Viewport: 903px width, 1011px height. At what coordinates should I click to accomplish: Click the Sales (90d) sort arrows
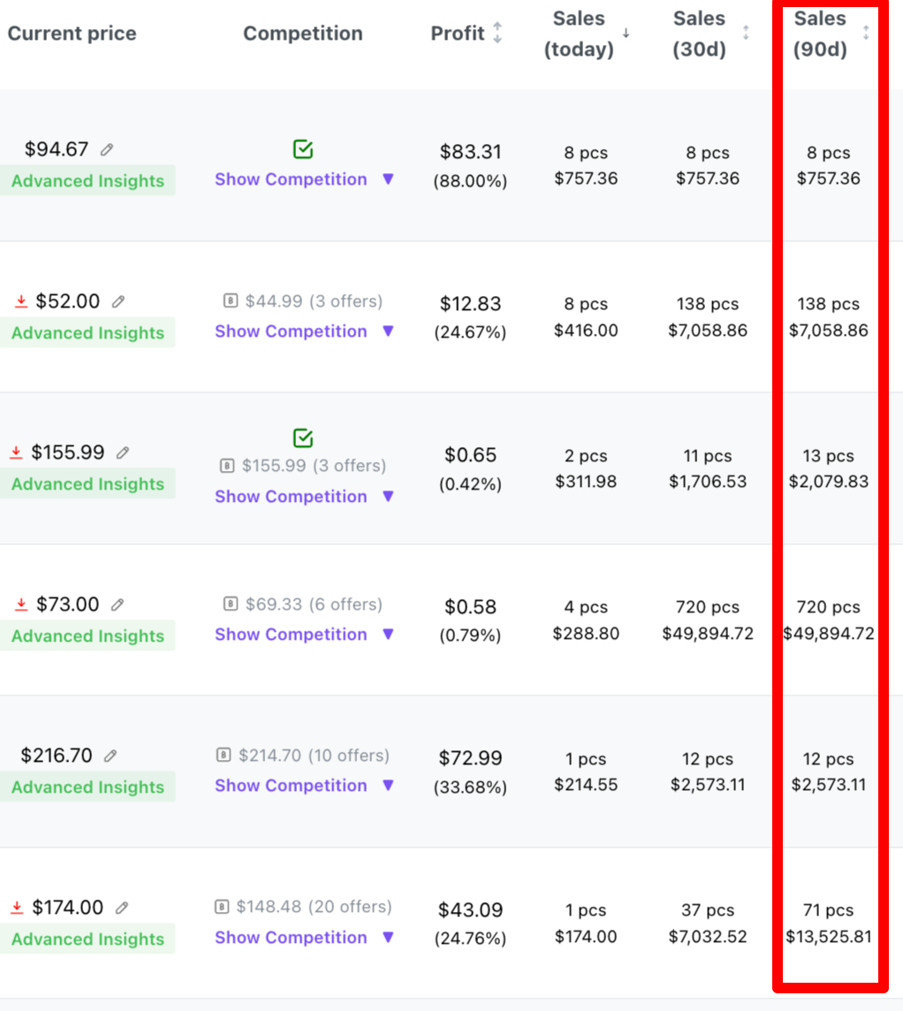click(x=866, y=33)
